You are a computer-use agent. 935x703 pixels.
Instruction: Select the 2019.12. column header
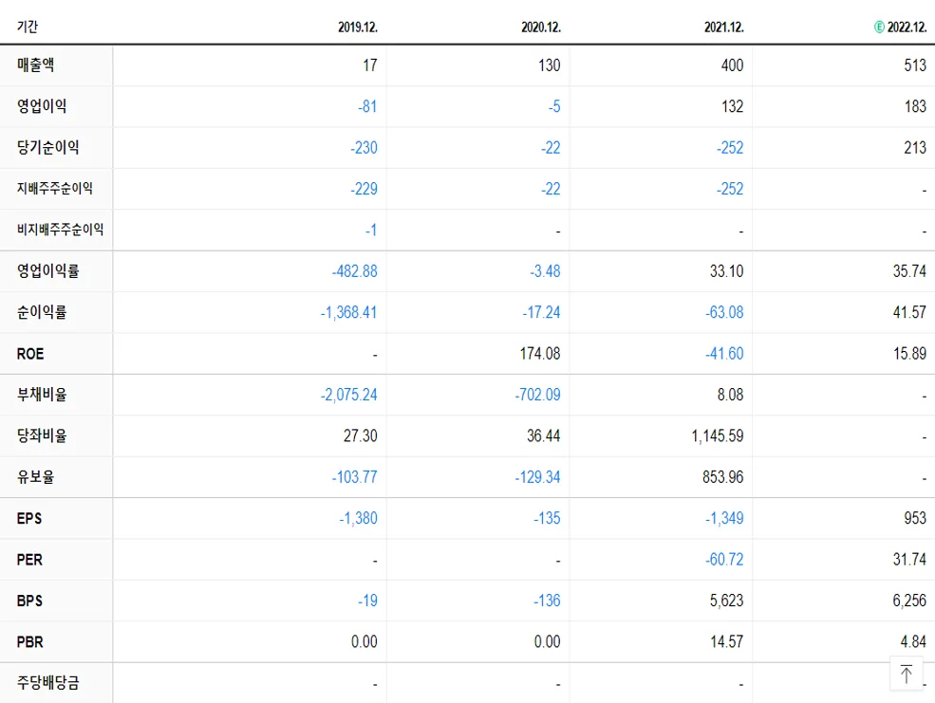(x=358, y=28)
